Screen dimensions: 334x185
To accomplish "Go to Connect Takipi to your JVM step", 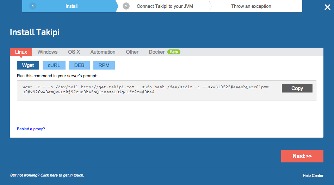I will [165, 6].
